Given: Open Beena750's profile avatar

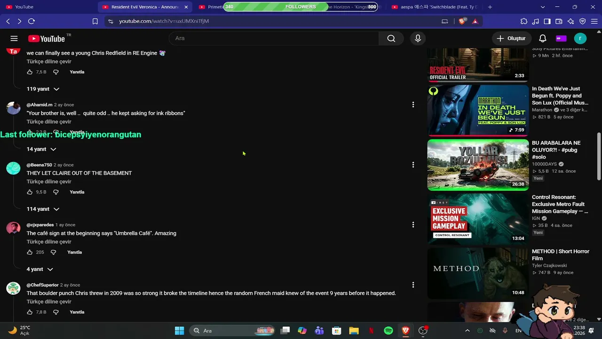Looking at the screenshot, I should click(13, 168).
